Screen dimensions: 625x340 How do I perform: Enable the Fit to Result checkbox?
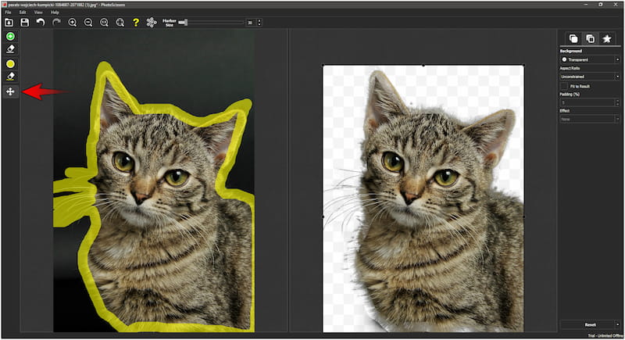[x=565, y=85]
